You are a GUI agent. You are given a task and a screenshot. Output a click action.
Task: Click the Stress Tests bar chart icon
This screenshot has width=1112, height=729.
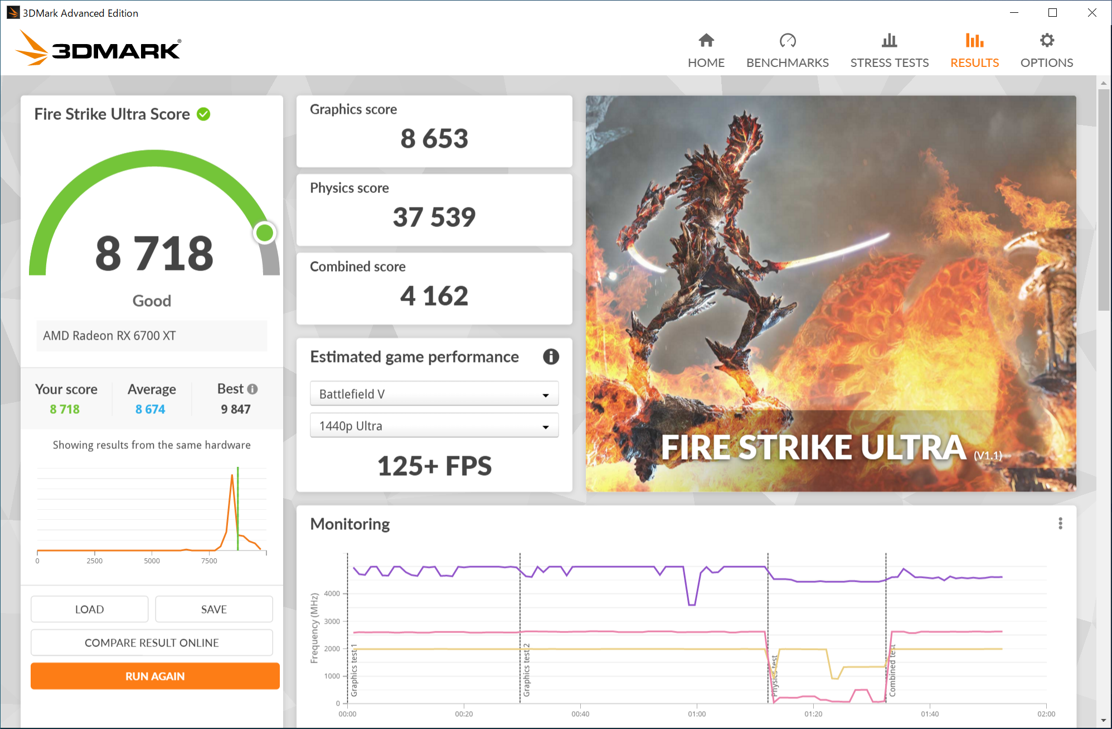[x=889, y=40]
